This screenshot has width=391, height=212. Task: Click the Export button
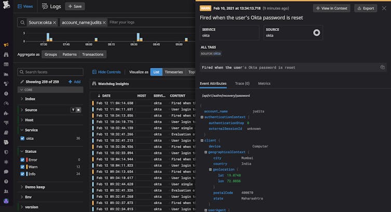(x=366, y=8)
